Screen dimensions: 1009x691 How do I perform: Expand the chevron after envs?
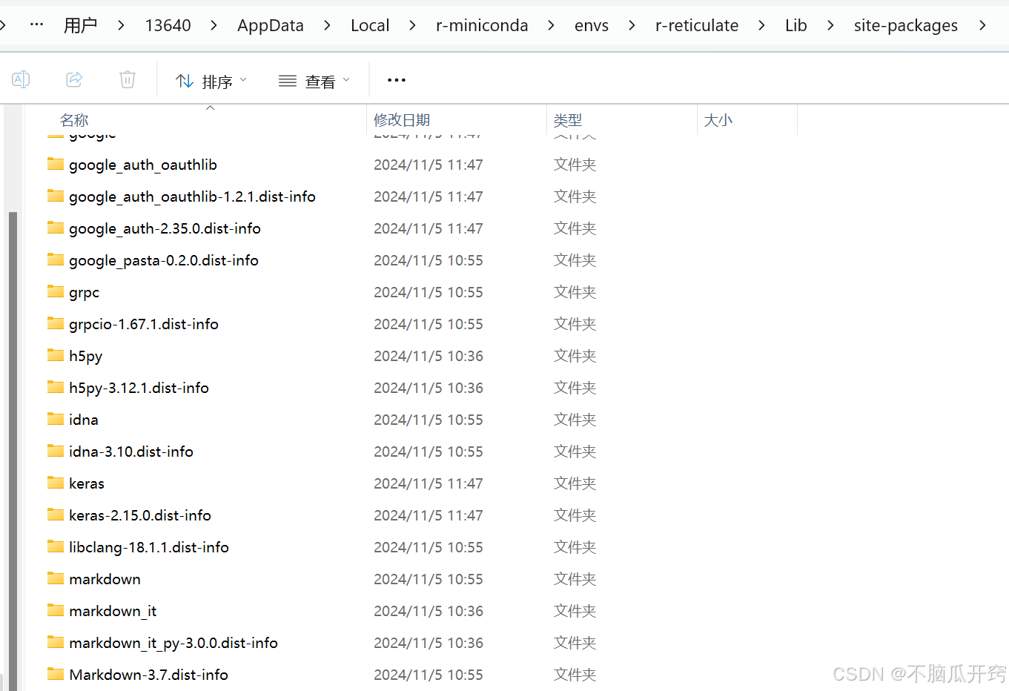(632, 25)
